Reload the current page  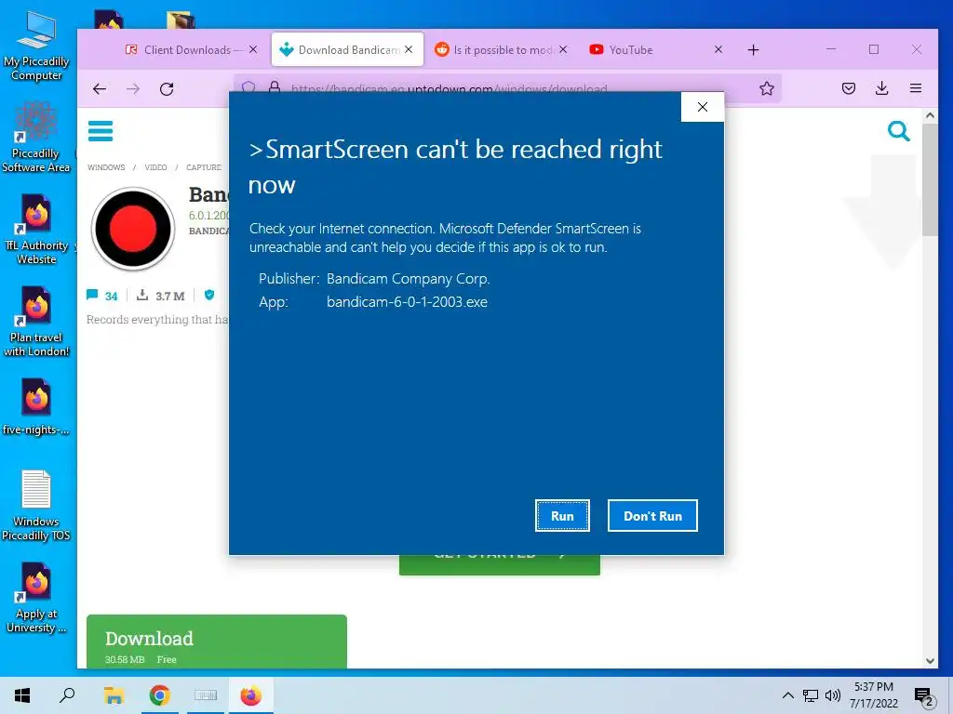[167, 88]
